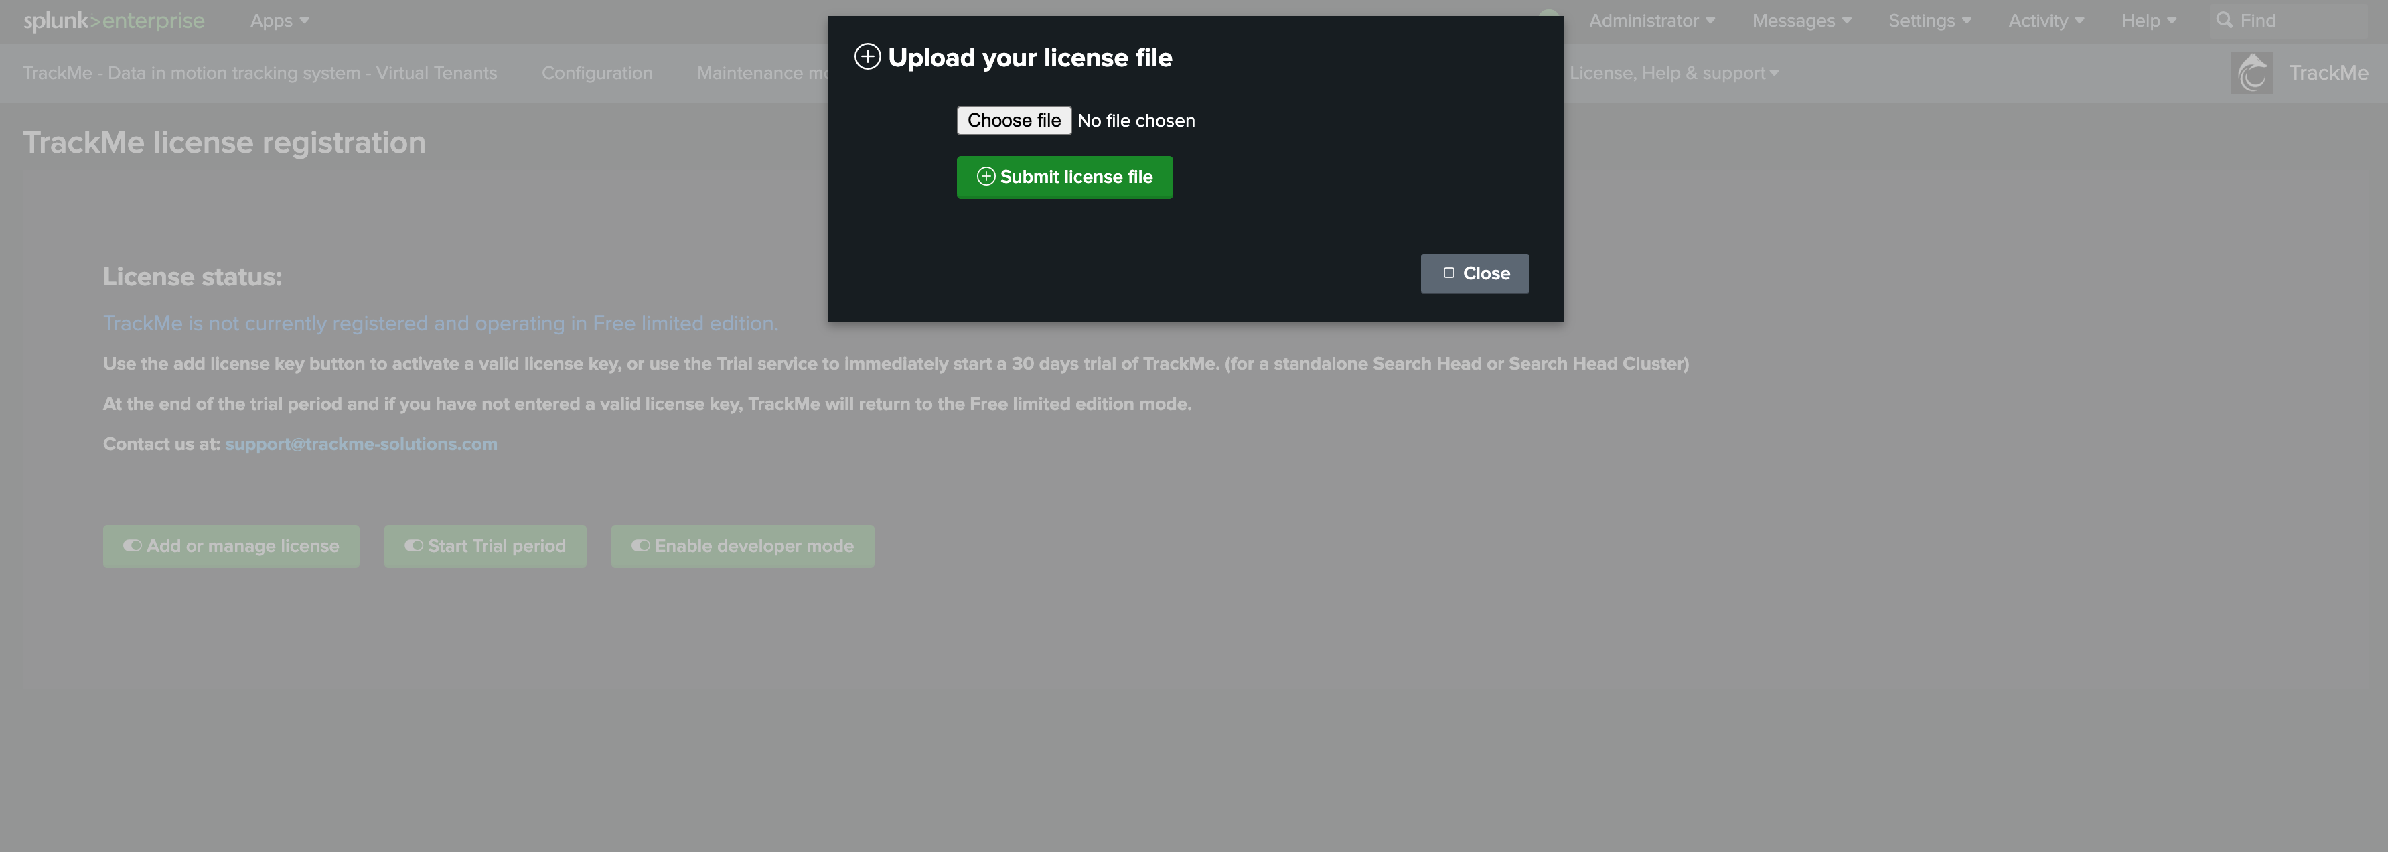The width and height of the screenshot is (2388, 852).
Task: Click the Free limited edition status text
Action: (441, 324)
